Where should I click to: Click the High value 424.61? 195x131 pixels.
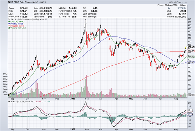24,11
